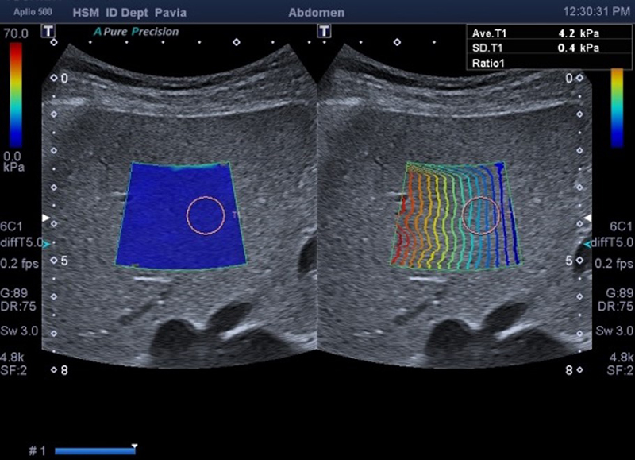This screenshot has width=635, height=460.
Task: Click the Pure Precision logo
Action: click(x=136, y=32)
